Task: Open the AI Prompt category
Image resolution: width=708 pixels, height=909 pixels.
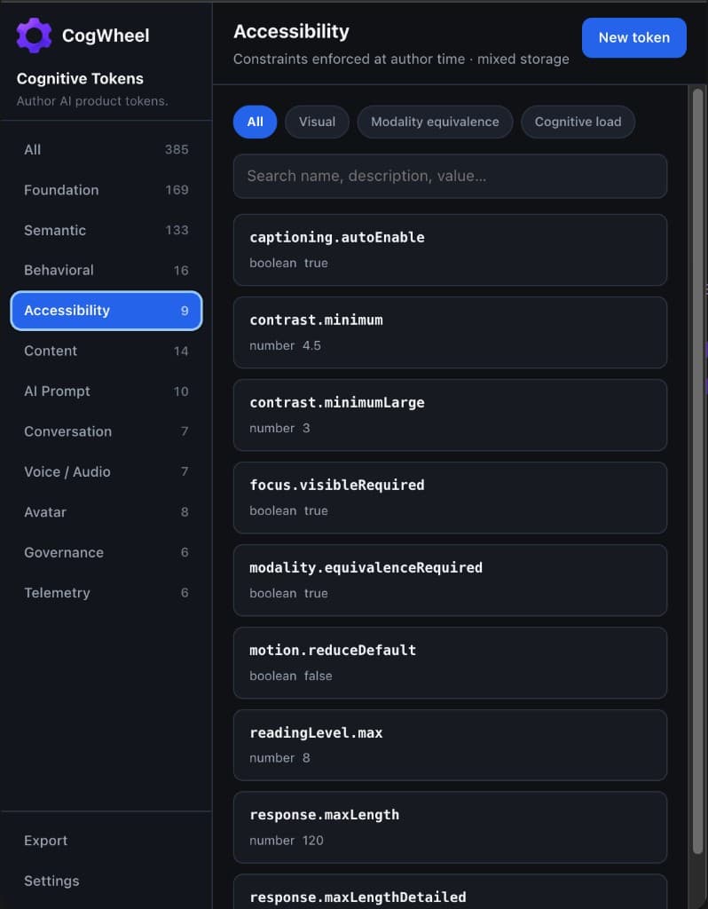Action: 106,391
